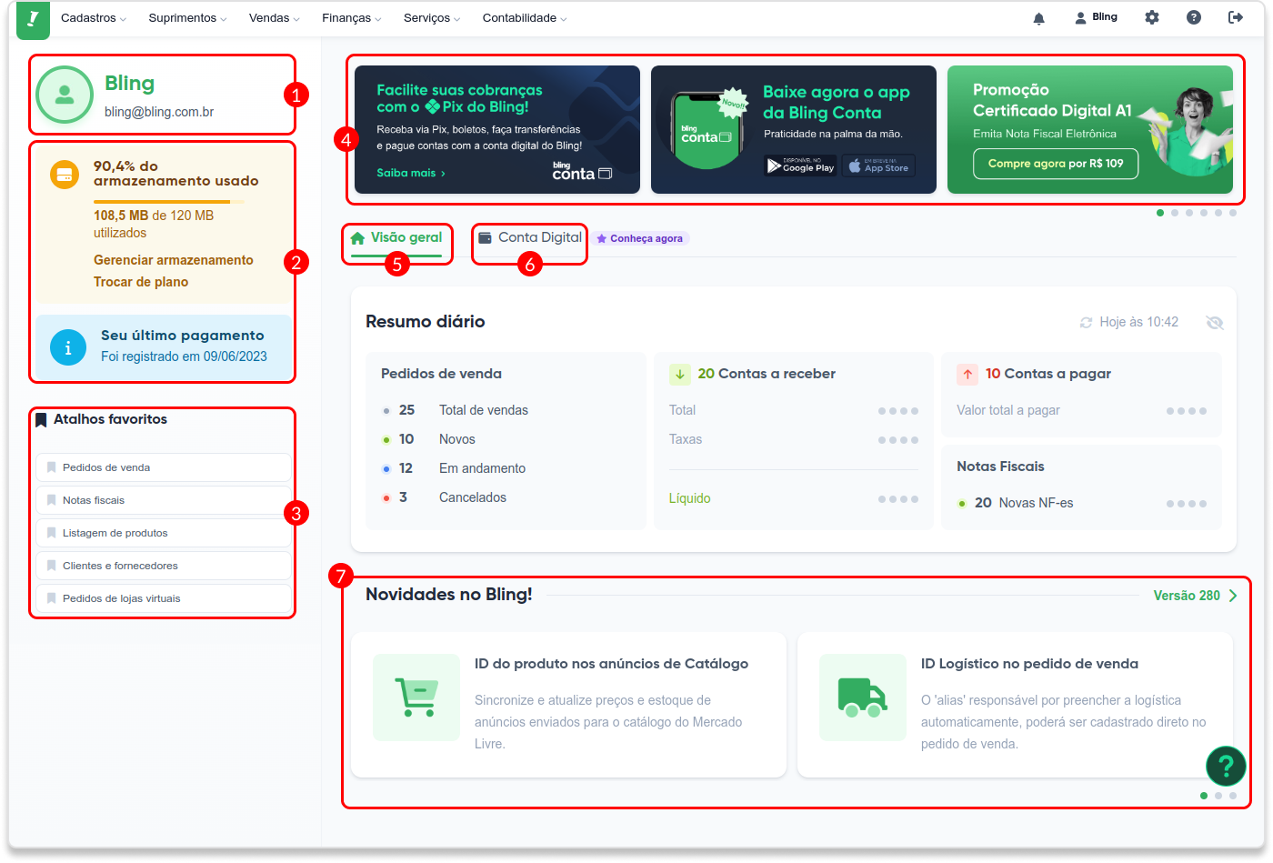Open the Certificado Digital A1 banner
Screen dimensions: 1273x863
tap(1090, 129)
